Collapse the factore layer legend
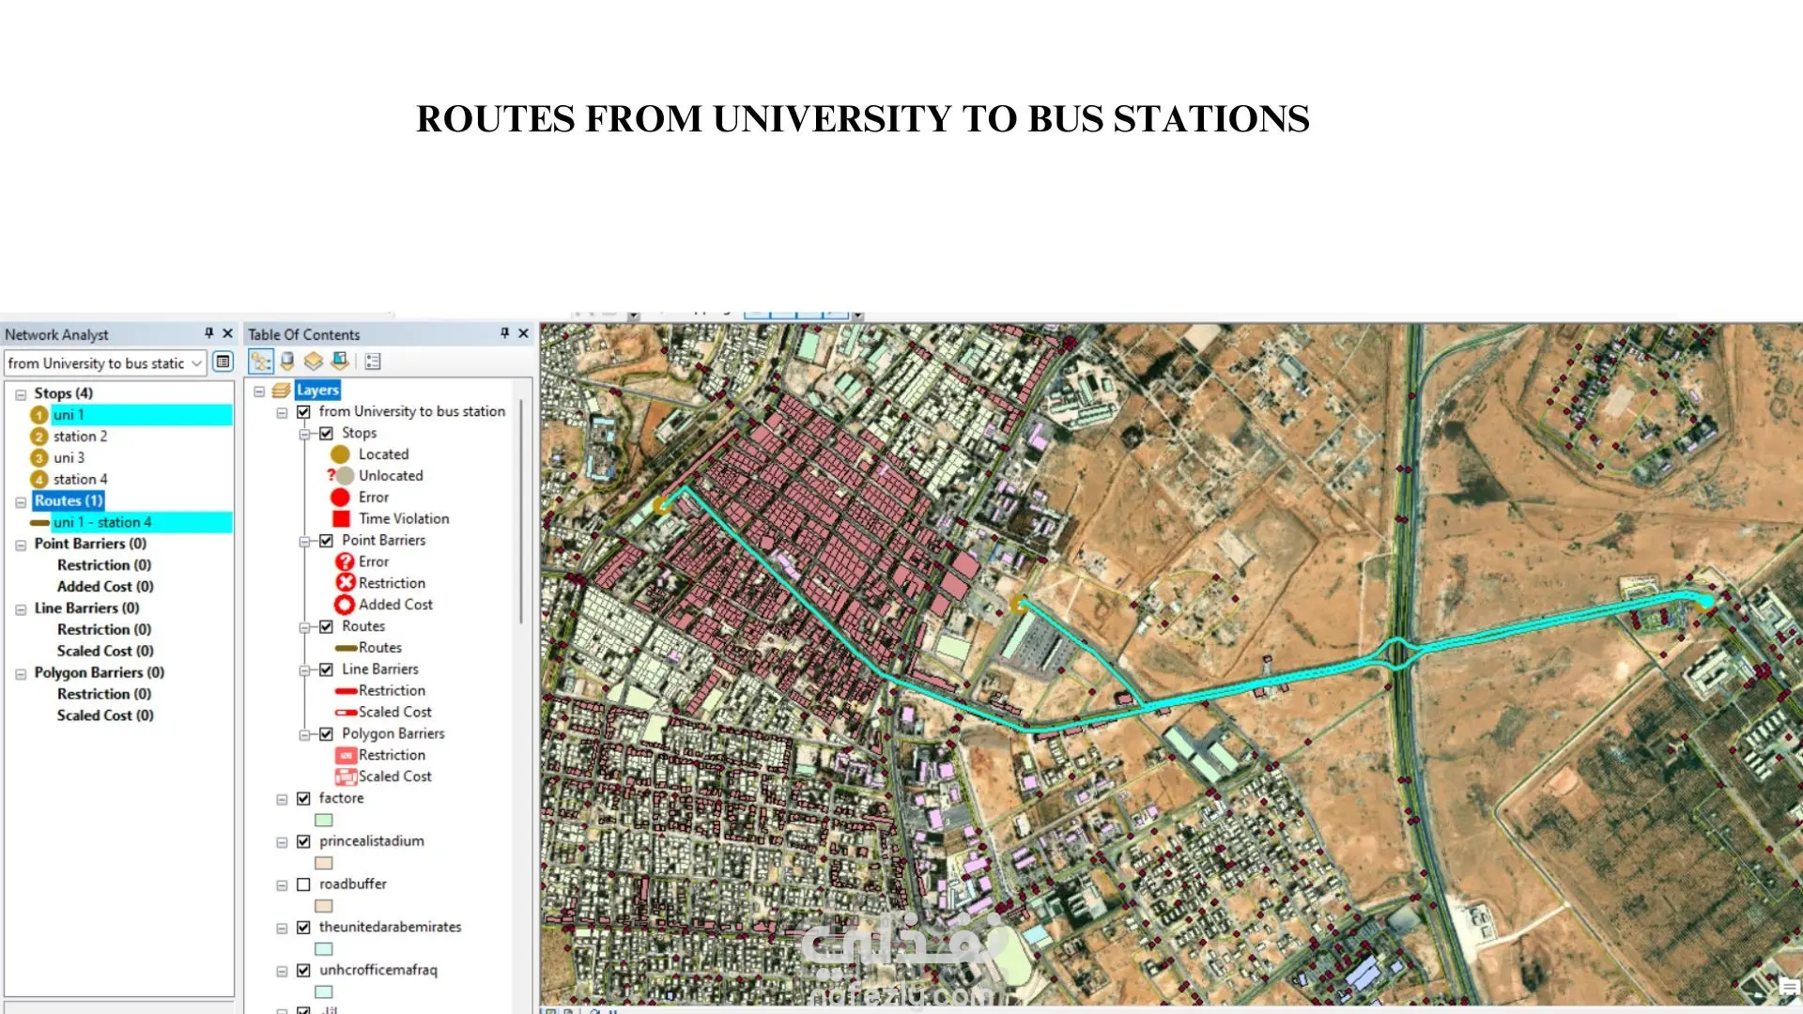Viewport: 1803px width, 1014px height. (x=282, y=800)
